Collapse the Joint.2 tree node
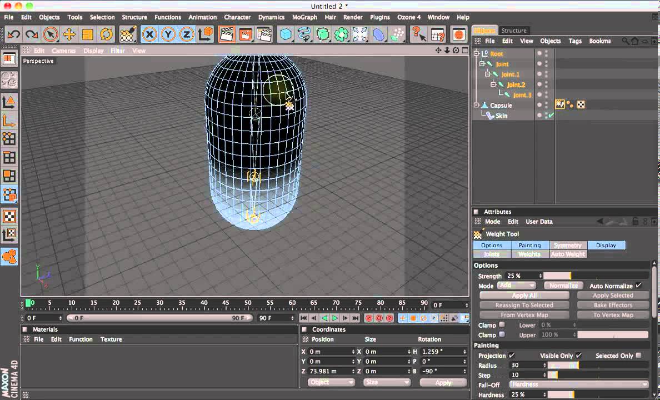The height and width of the screenshot is (400, 660). coord(493,84)
